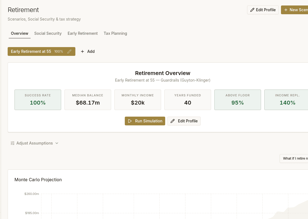
Task: Click the Median Balance $68.17m card
Action: [88, 100]
